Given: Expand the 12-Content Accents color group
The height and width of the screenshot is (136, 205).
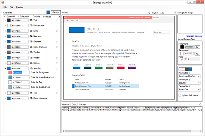Looking at the screenshot, I should pyautogui.click(x=5, y=98).
